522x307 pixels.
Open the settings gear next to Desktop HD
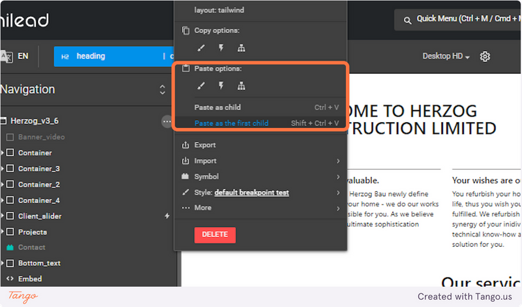pyautogui.click(x=485, y=56)
